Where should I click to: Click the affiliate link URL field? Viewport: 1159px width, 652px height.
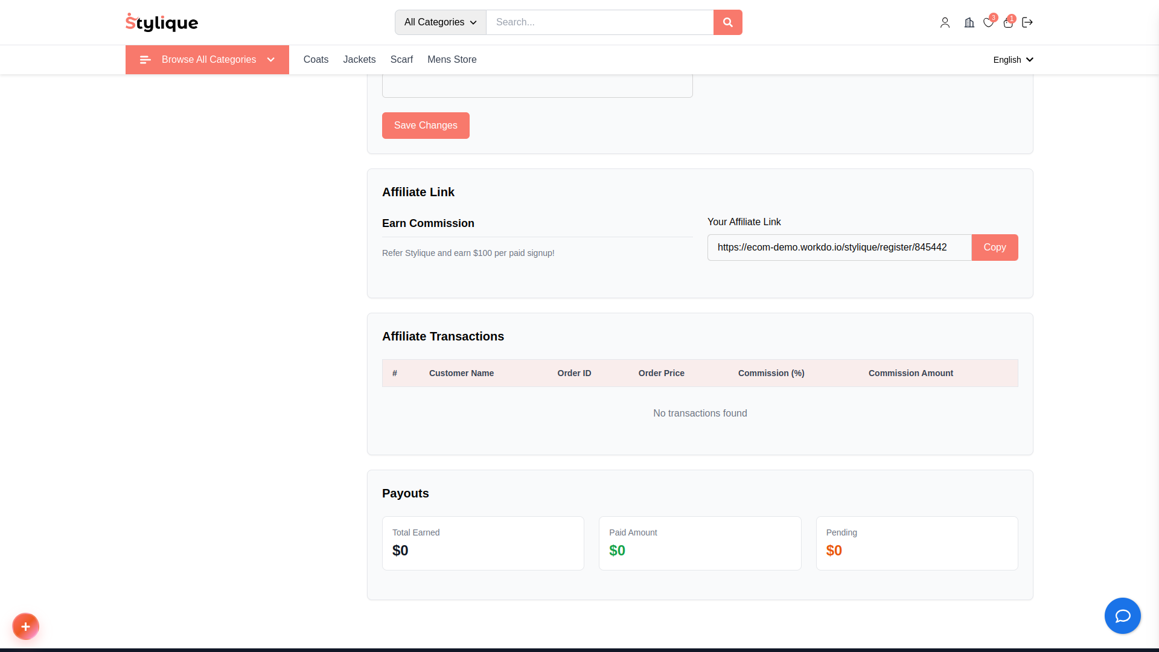[839, 248]
